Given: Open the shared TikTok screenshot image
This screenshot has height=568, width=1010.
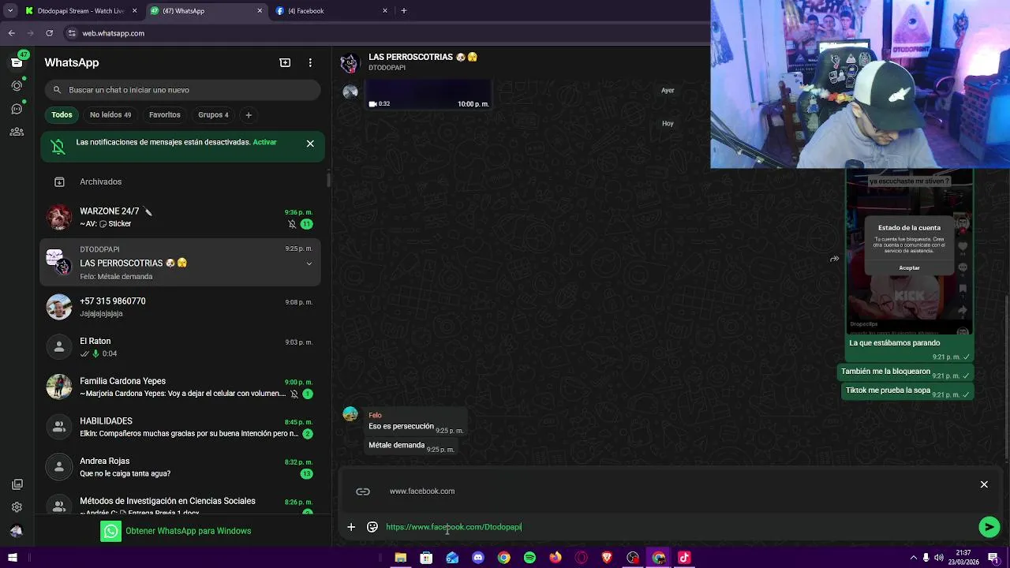Looking at the screenshot, I should pyautogui.click(x=909, y=251).
